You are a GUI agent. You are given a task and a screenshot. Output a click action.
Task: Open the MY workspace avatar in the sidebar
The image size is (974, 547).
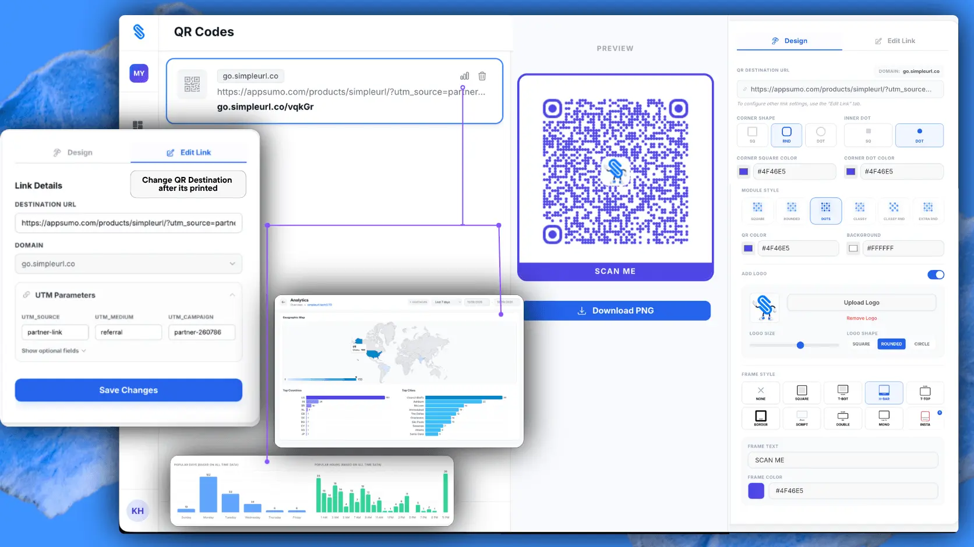(139, 73)
